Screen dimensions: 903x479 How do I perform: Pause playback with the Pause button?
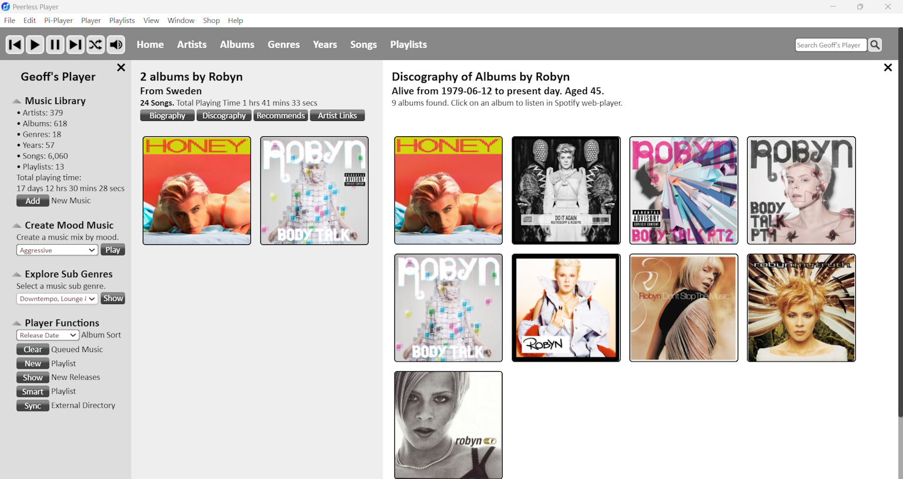pos(55,45)
